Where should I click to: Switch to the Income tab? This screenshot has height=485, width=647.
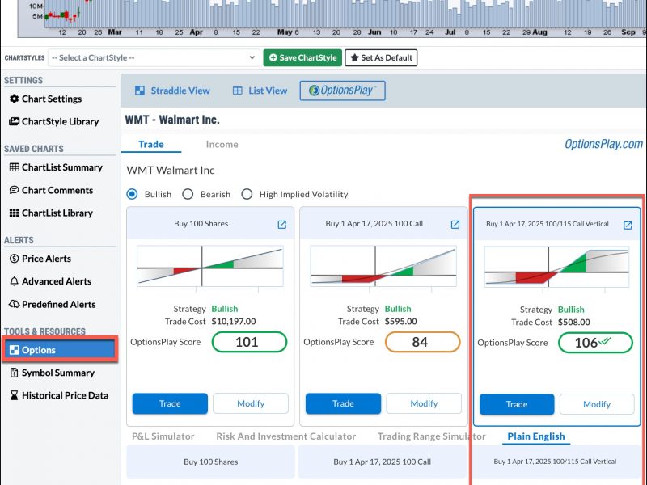222,145
